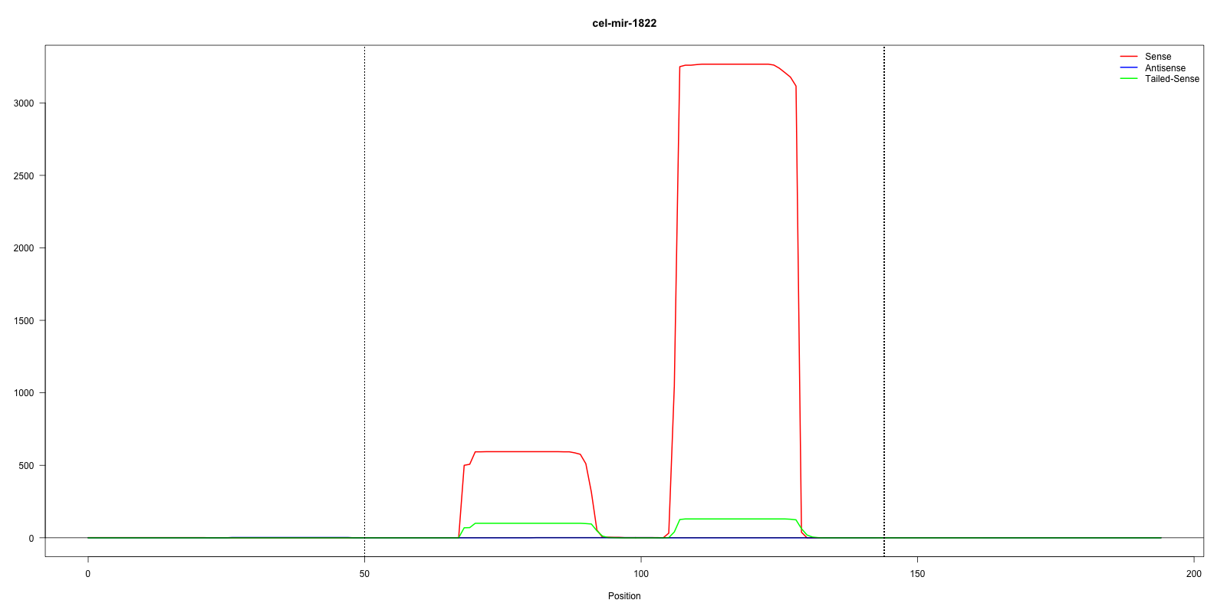Click the chart title cel-mir-1822
This screenshot has height=613, width=1227.
624,23
